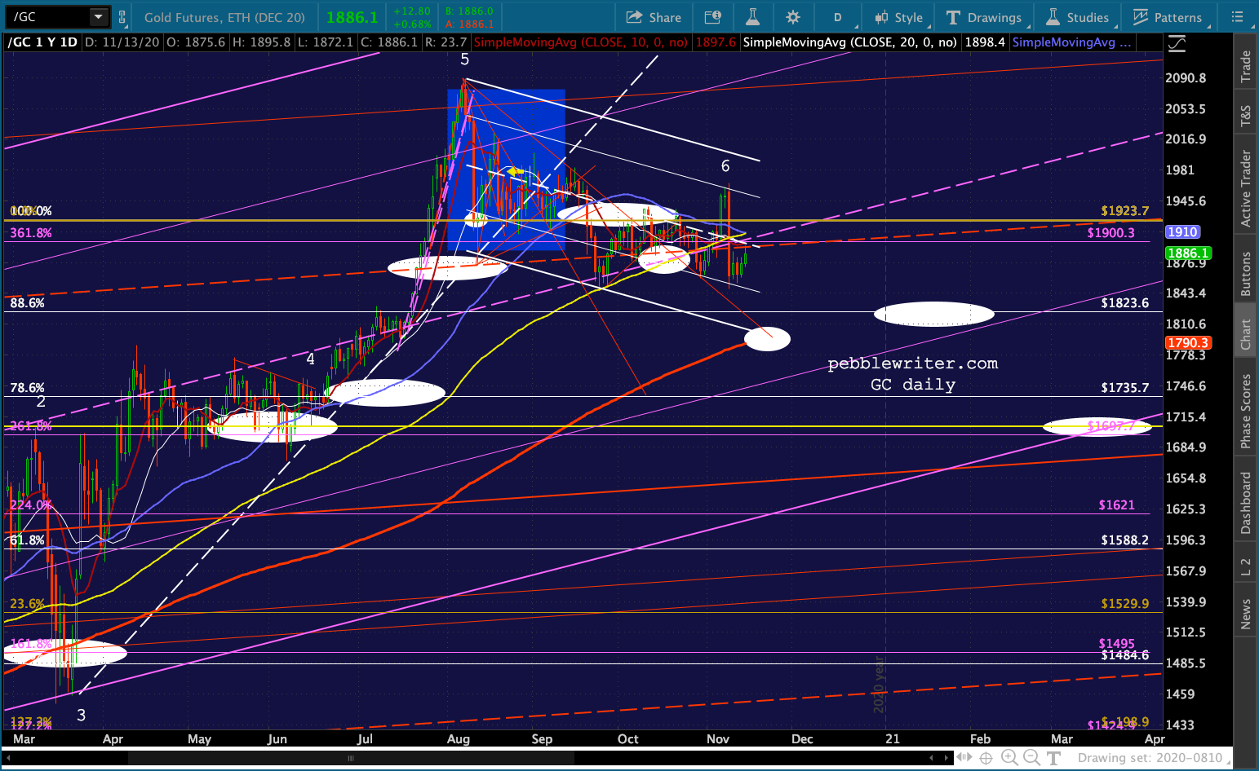The height and width of the screenshot is (771, 1259).
Task: Click the $1529.9 level label
Action: coord(1124,604)
